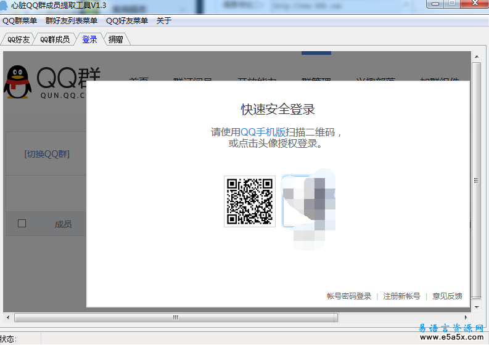
Task: Click the 成员 column header
Action: tap(64, 224)
